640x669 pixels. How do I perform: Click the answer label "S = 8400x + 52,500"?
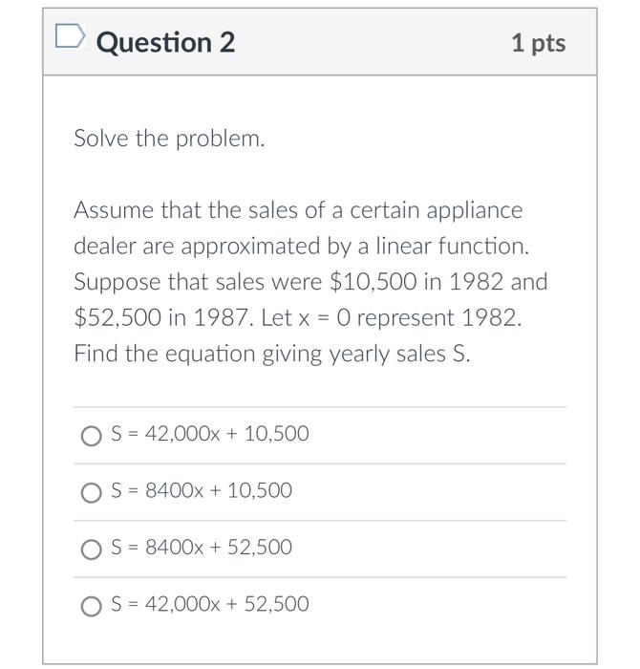pos(202,548)
